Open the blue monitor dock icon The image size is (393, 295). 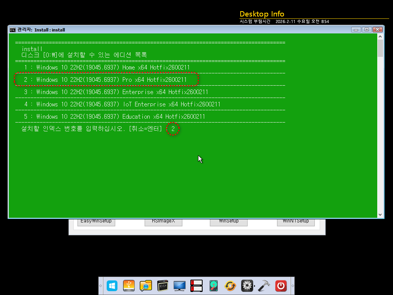pyautogui.click(x=180, y=286)
